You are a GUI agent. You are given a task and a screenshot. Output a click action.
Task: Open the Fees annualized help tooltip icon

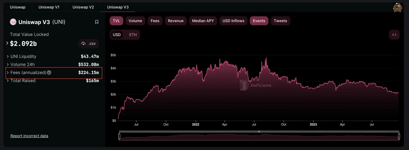click(49, 73)
